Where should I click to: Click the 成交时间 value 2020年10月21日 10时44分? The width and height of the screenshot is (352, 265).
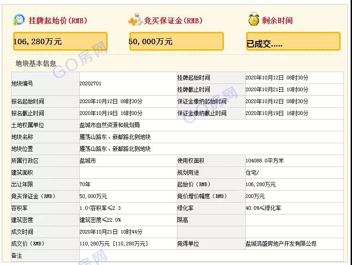(x=111, y=232)
